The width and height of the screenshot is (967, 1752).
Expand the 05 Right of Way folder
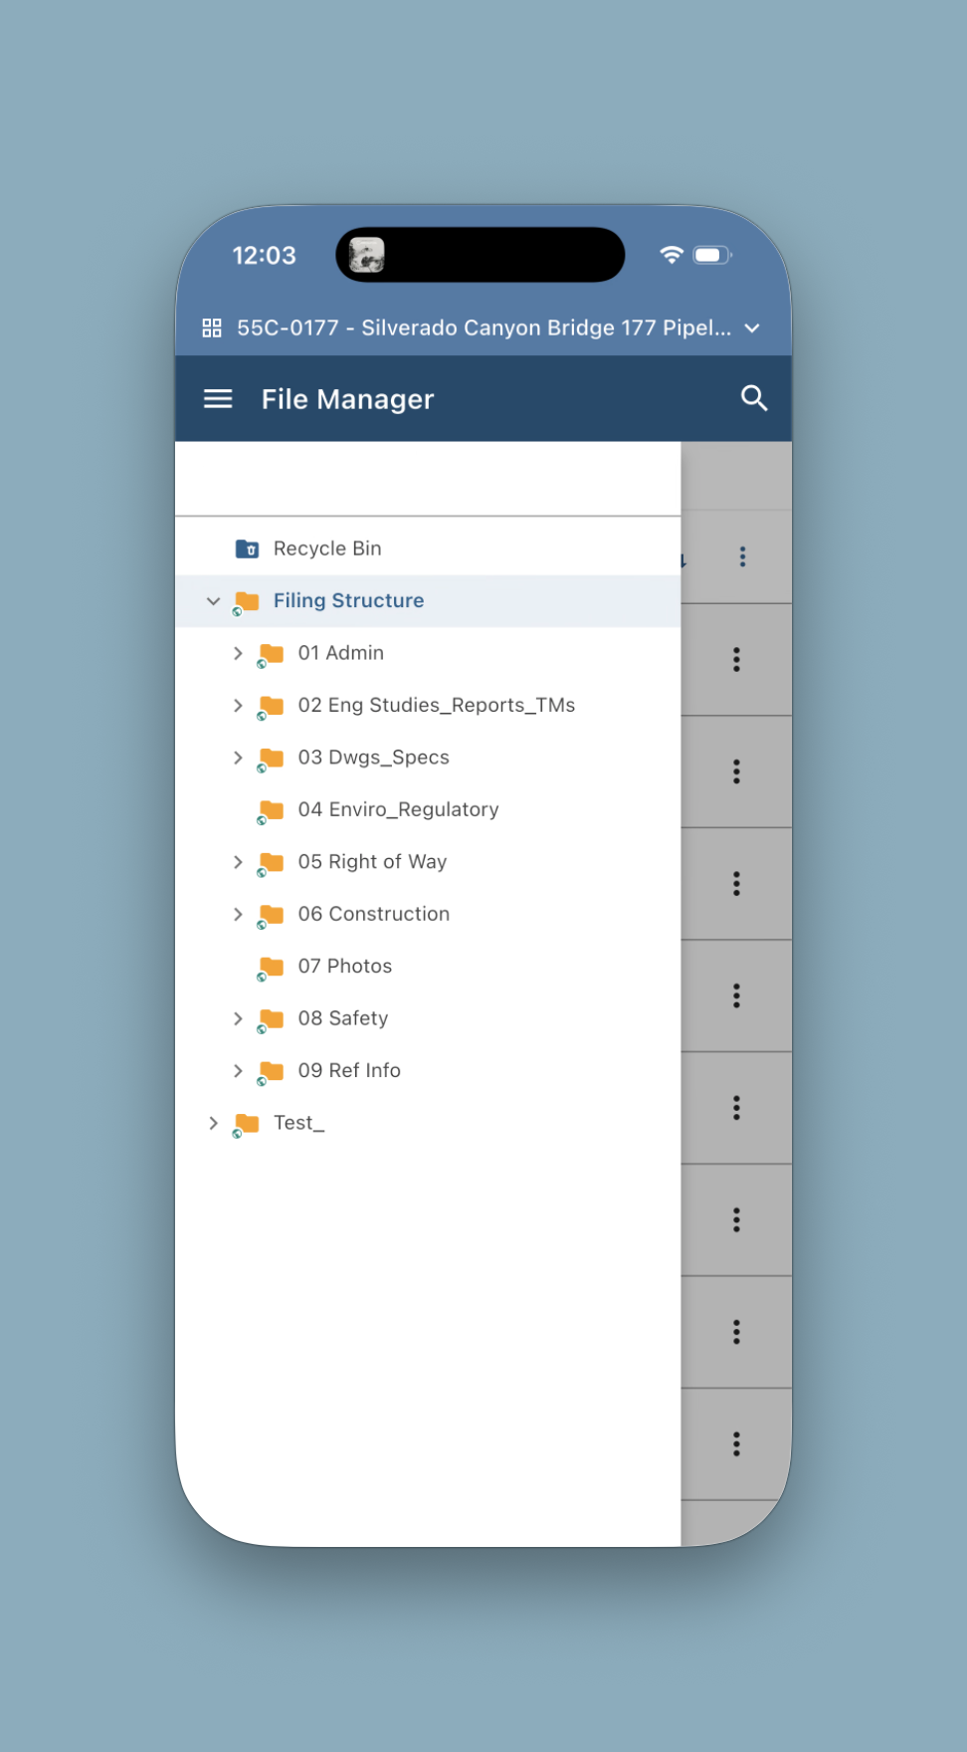[238, 862]
